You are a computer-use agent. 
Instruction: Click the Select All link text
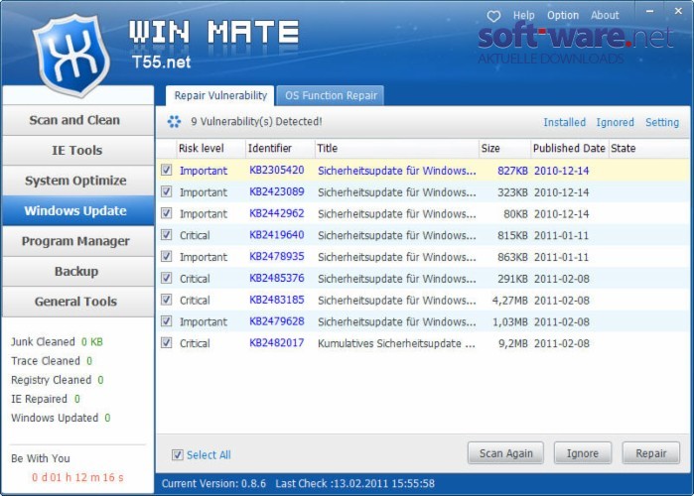208,455
